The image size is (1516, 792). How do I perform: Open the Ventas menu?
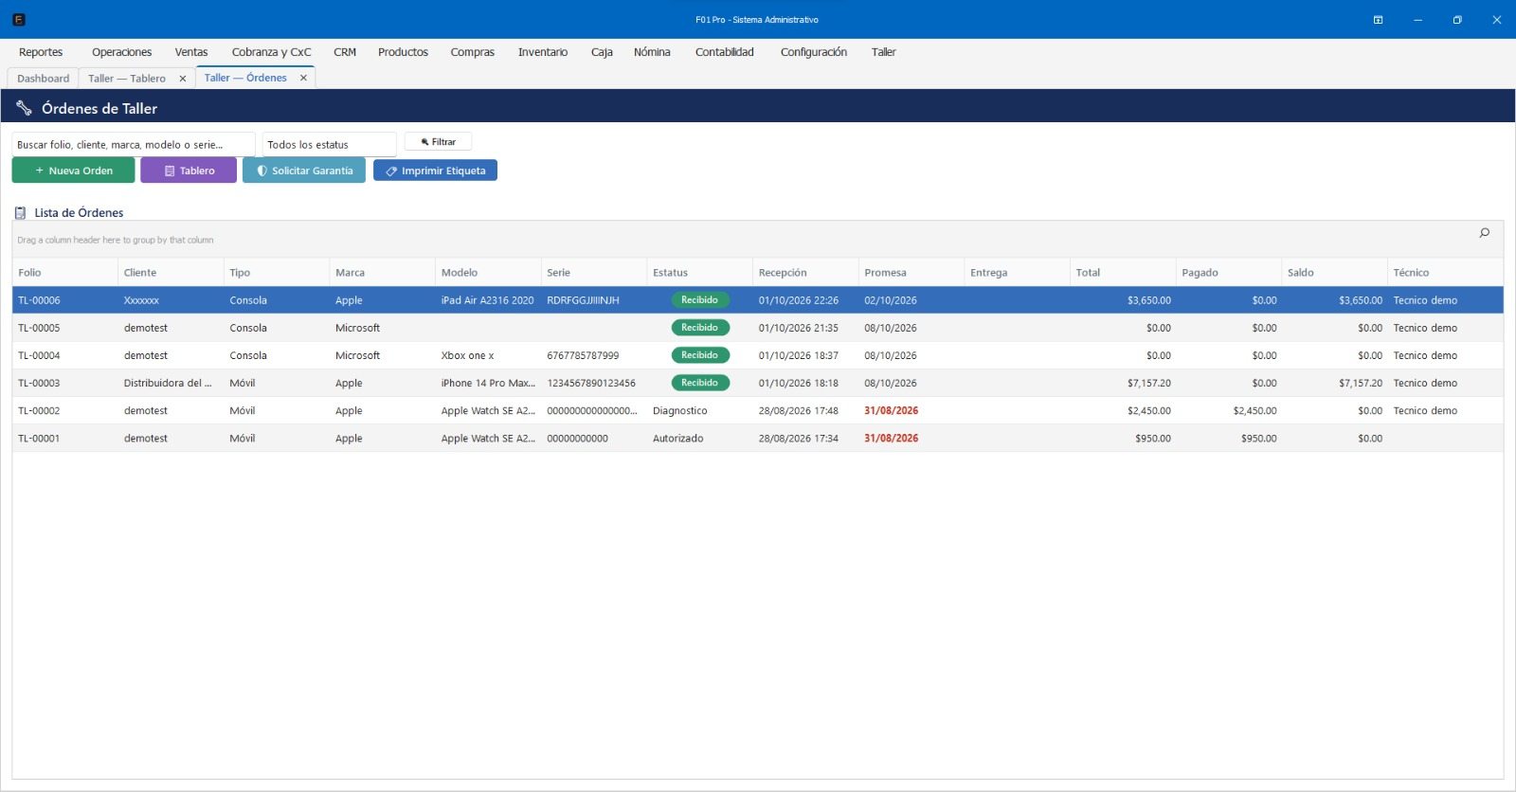click(x=191, y=52)
